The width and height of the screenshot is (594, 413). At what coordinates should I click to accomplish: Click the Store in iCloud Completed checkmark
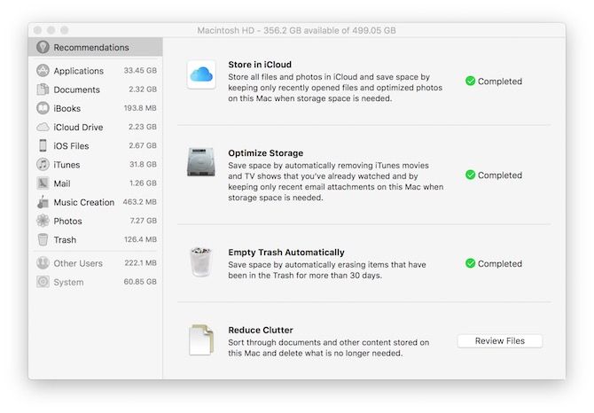[471, 82]
